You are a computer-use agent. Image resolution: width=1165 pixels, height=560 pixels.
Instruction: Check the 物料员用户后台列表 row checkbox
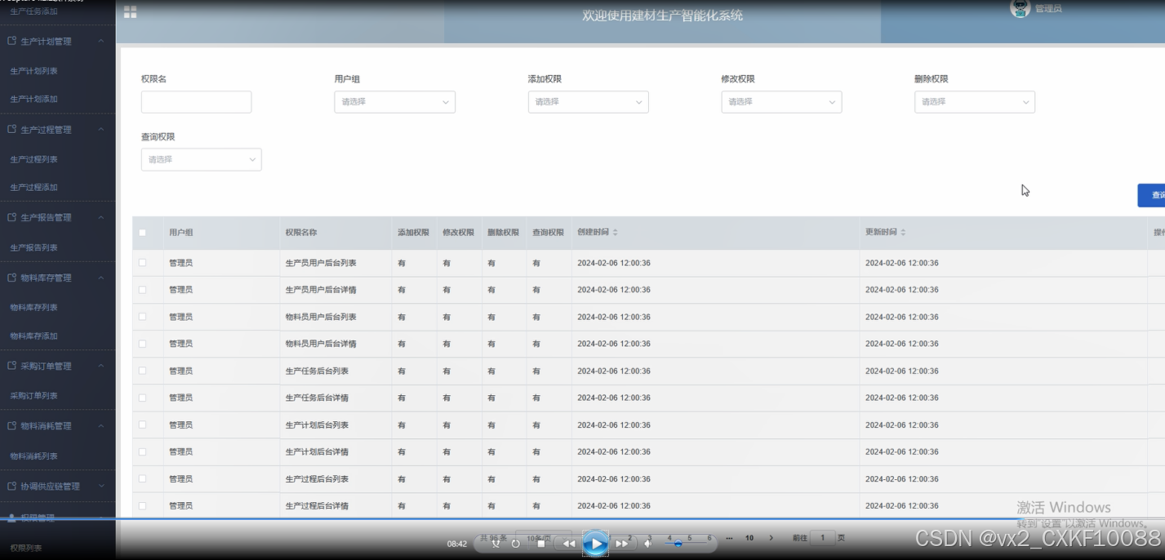pyautogui.click(x=142, y=317)
